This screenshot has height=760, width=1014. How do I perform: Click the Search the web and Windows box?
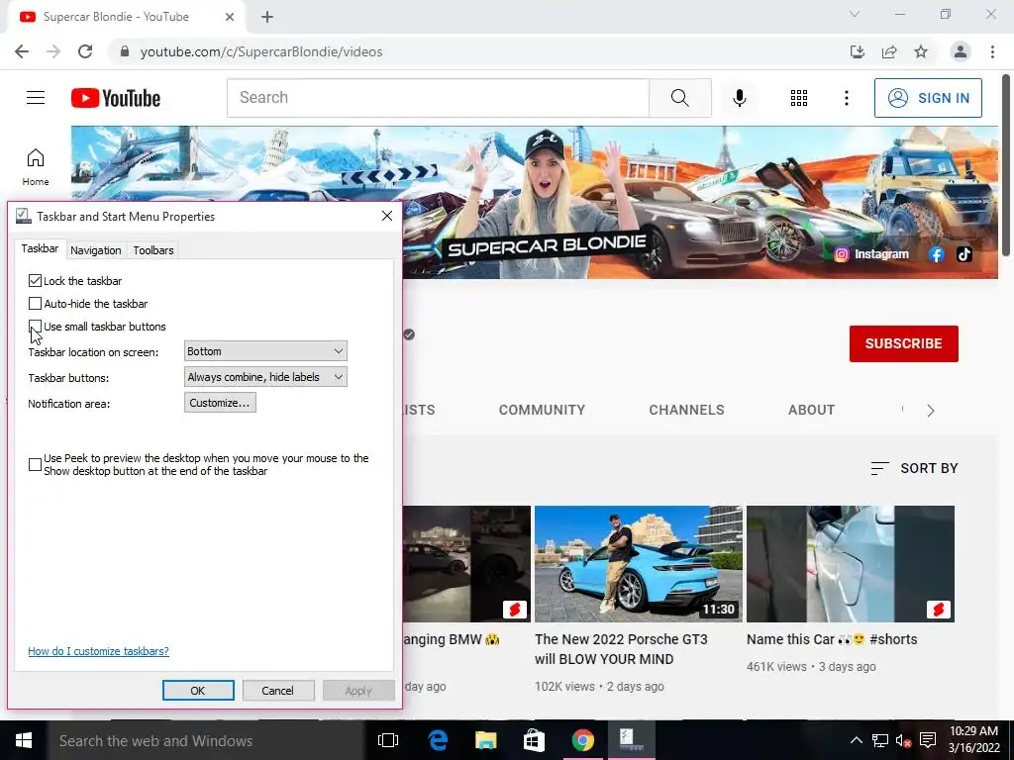(206, 740)
